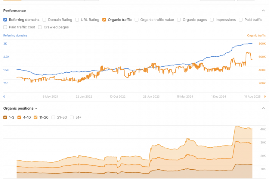This screenshot has width=269, height=179.
Task: Click the 1.5K left axis value
Action: (6, 70)
